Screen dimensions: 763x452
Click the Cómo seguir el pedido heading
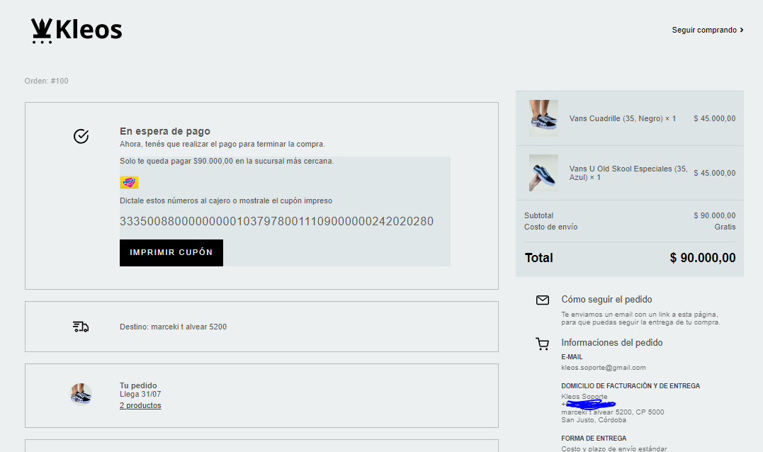coord(606,300)
